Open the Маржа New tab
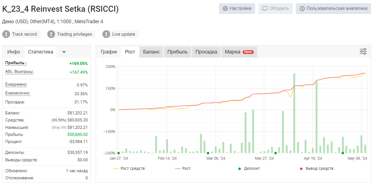 click(x=239, y=52)
